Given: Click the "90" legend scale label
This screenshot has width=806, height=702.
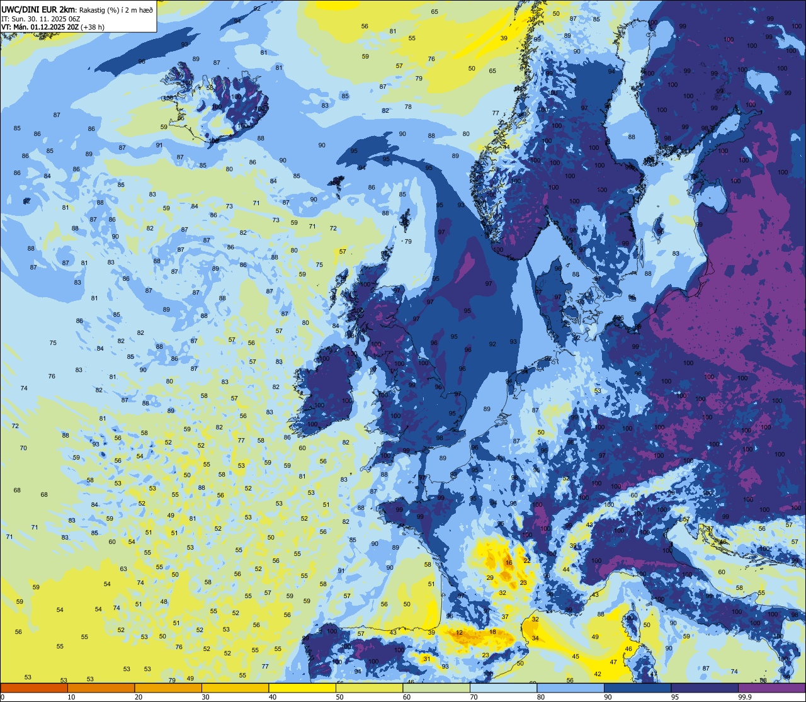Looking at the screenshot, I should (608, 697).
